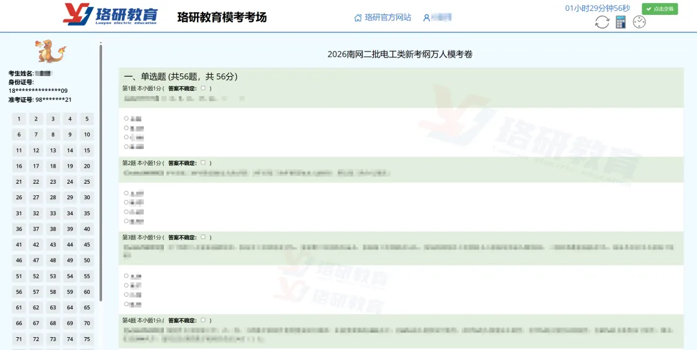Image resolution: width=697 pixels, height=350 pixels.
Task: Select third option of question 2
Action: (x=126, y=212)
